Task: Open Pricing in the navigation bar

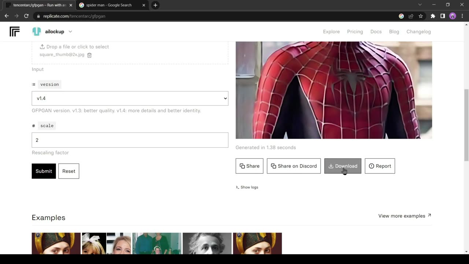Action: (355, 32)
